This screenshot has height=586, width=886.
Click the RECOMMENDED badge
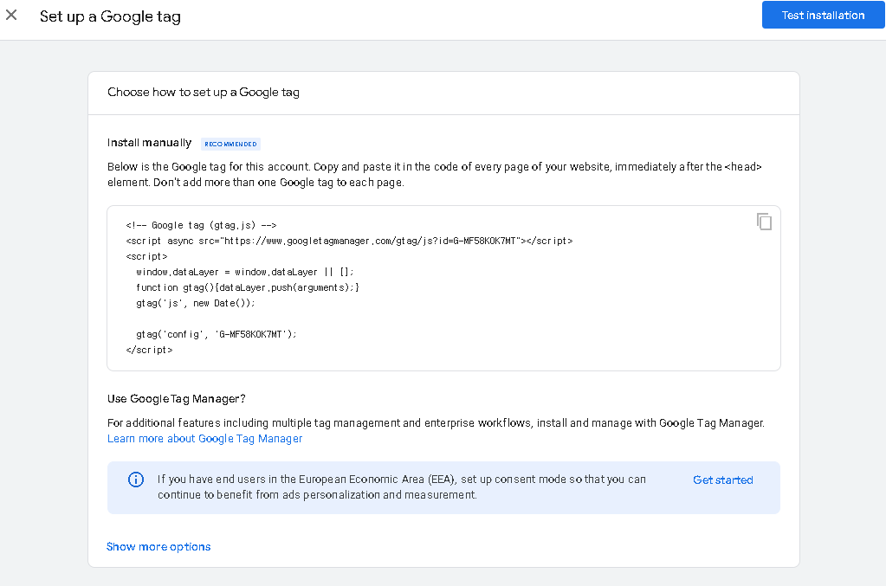pos(230,144)
